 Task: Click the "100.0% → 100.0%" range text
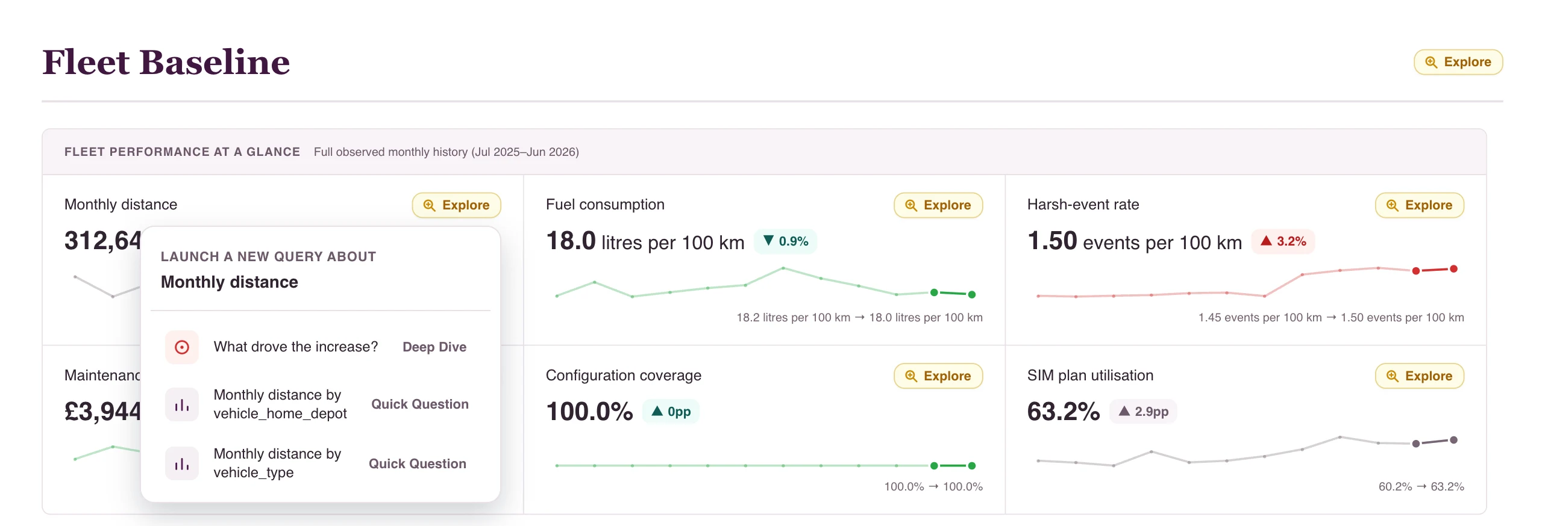tap(933, 487)
